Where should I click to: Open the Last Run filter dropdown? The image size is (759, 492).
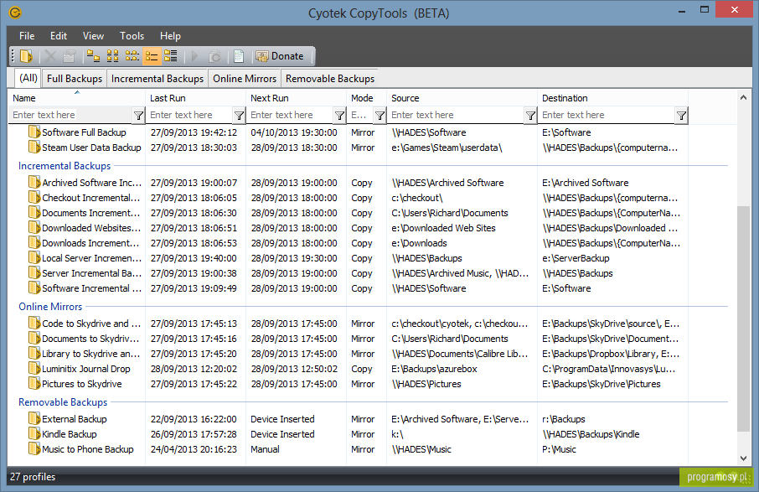(x=239, y=116)
